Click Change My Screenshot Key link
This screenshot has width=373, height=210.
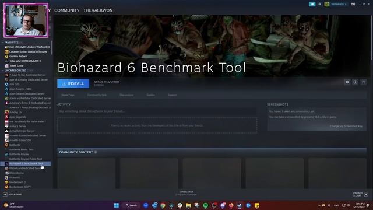pos(346,126)
